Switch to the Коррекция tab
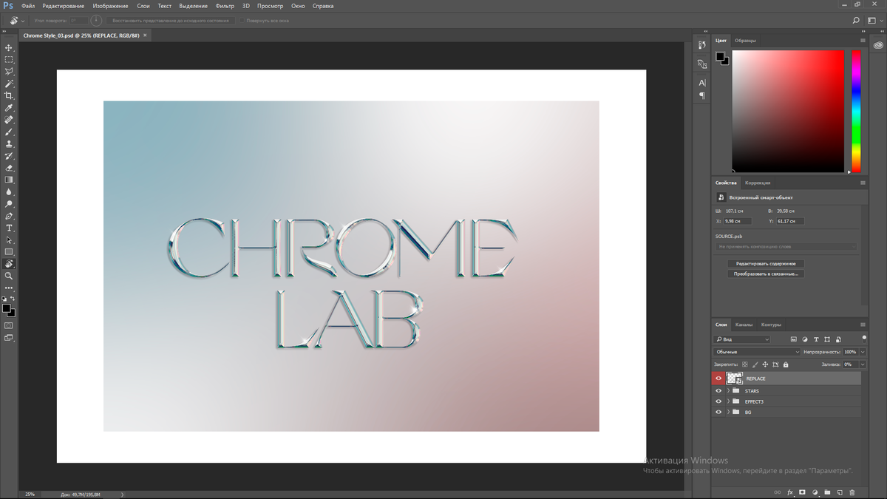 pyautogui.click(x=758, y=183)
